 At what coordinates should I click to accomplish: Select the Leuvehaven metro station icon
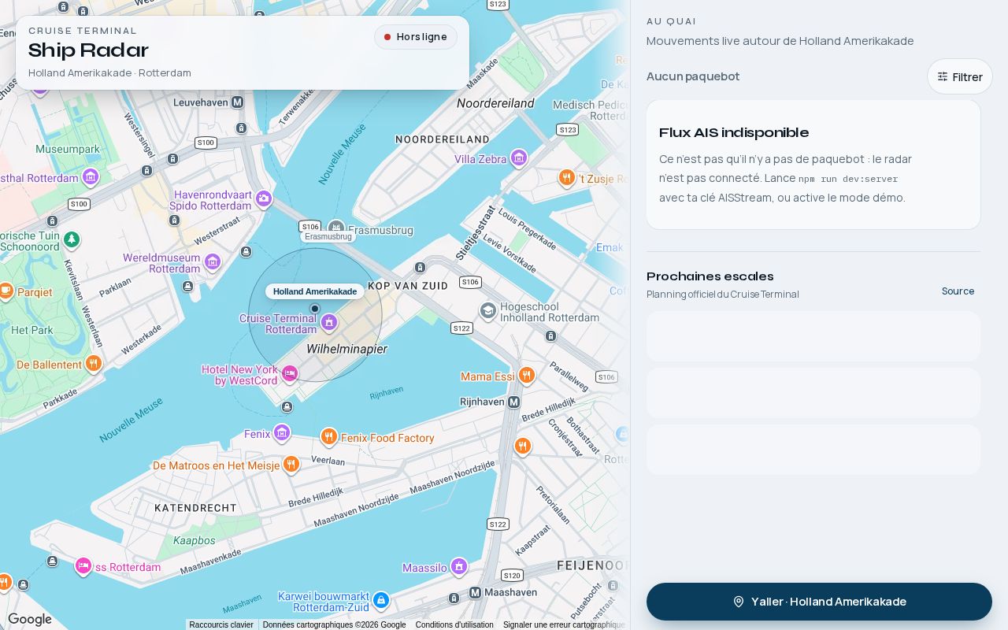point(236,102)
